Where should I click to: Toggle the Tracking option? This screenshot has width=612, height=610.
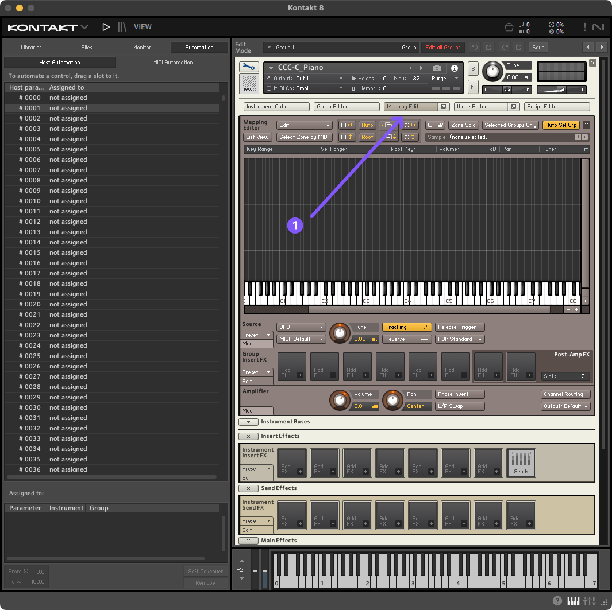(406, 327)
